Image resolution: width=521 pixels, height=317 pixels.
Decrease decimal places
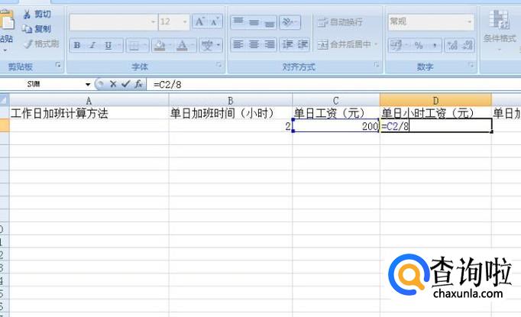coord(468,45)
